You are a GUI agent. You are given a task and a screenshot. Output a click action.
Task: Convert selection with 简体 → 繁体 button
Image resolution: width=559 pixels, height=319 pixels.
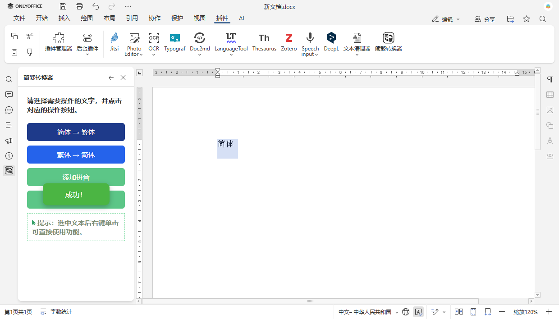76,132
